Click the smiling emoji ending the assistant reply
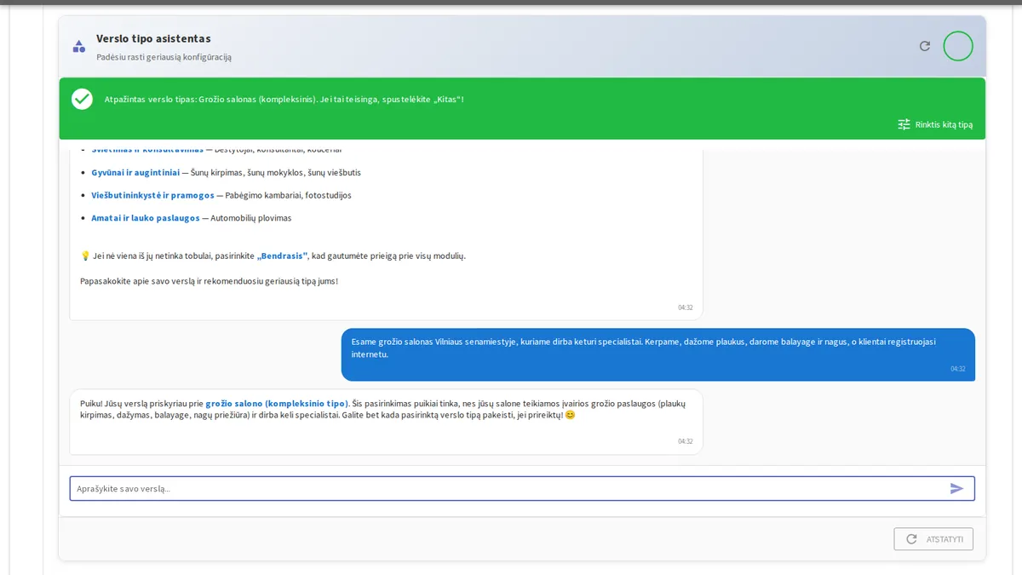The image size is (1022, 575). pyautogui.click(x=570, y=415)
